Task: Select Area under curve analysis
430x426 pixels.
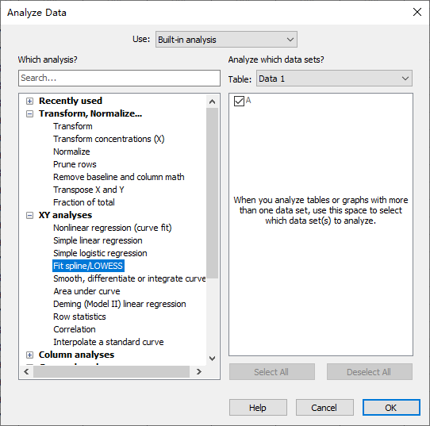Action: [x=86, y=291]
